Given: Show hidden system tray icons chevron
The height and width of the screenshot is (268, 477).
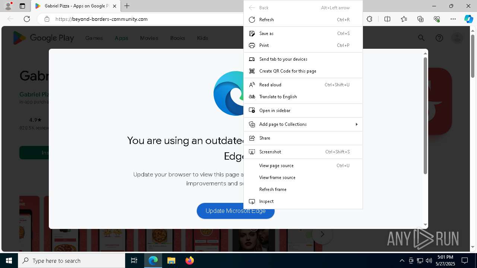Looking at the screenshot, I should (402, 261).
